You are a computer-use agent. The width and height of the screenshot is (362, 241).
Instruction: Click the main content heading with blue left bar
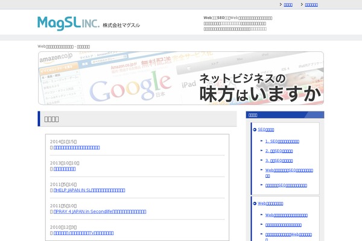[x=137, y=119]
